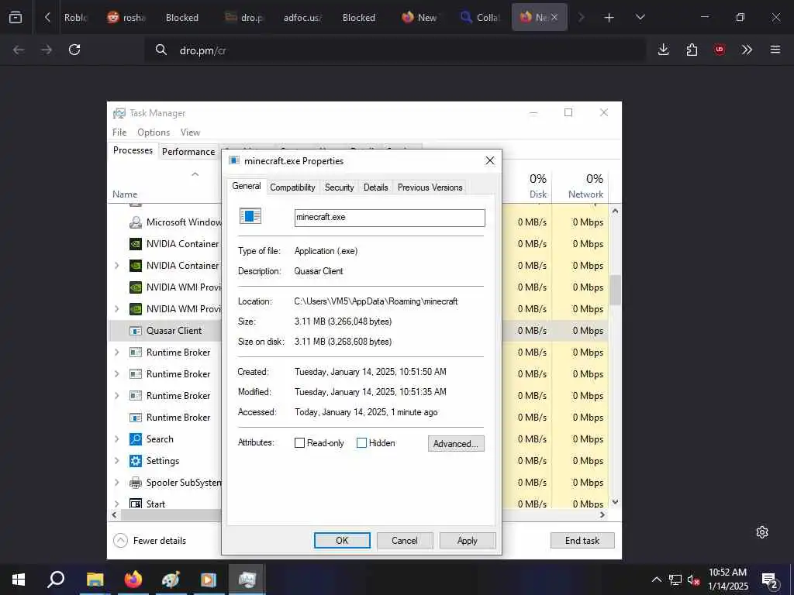Open Windows taskbar search
794x595 pixels.
[x=56, y=580]
